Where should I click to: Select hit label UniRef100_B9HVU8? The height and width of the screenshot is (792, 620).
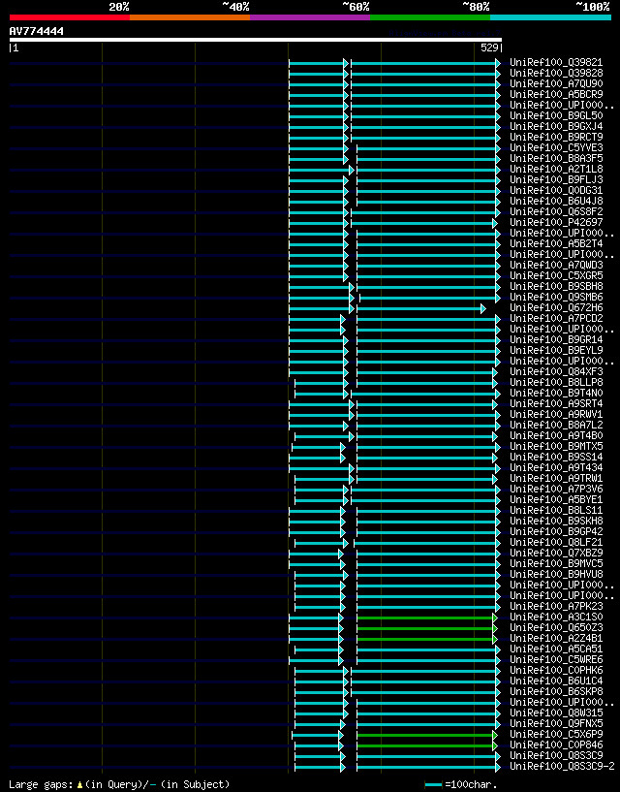pyautogui.click(x=556, y=574)
